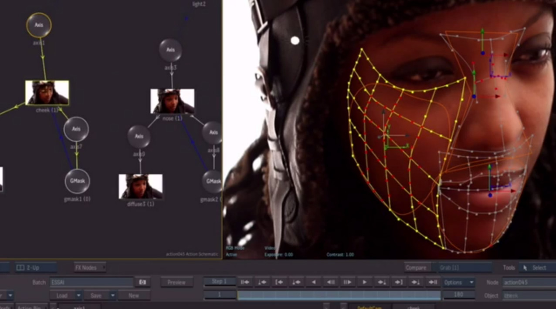The height and width of the screenshot is (309, 556).
Task: Select the axis1 Axis node
Action: [x=39, y=25]
